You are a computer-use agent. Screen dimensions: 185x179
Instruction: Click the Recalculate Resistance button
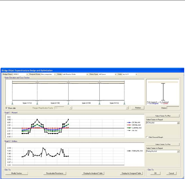[x=55, y=173]
